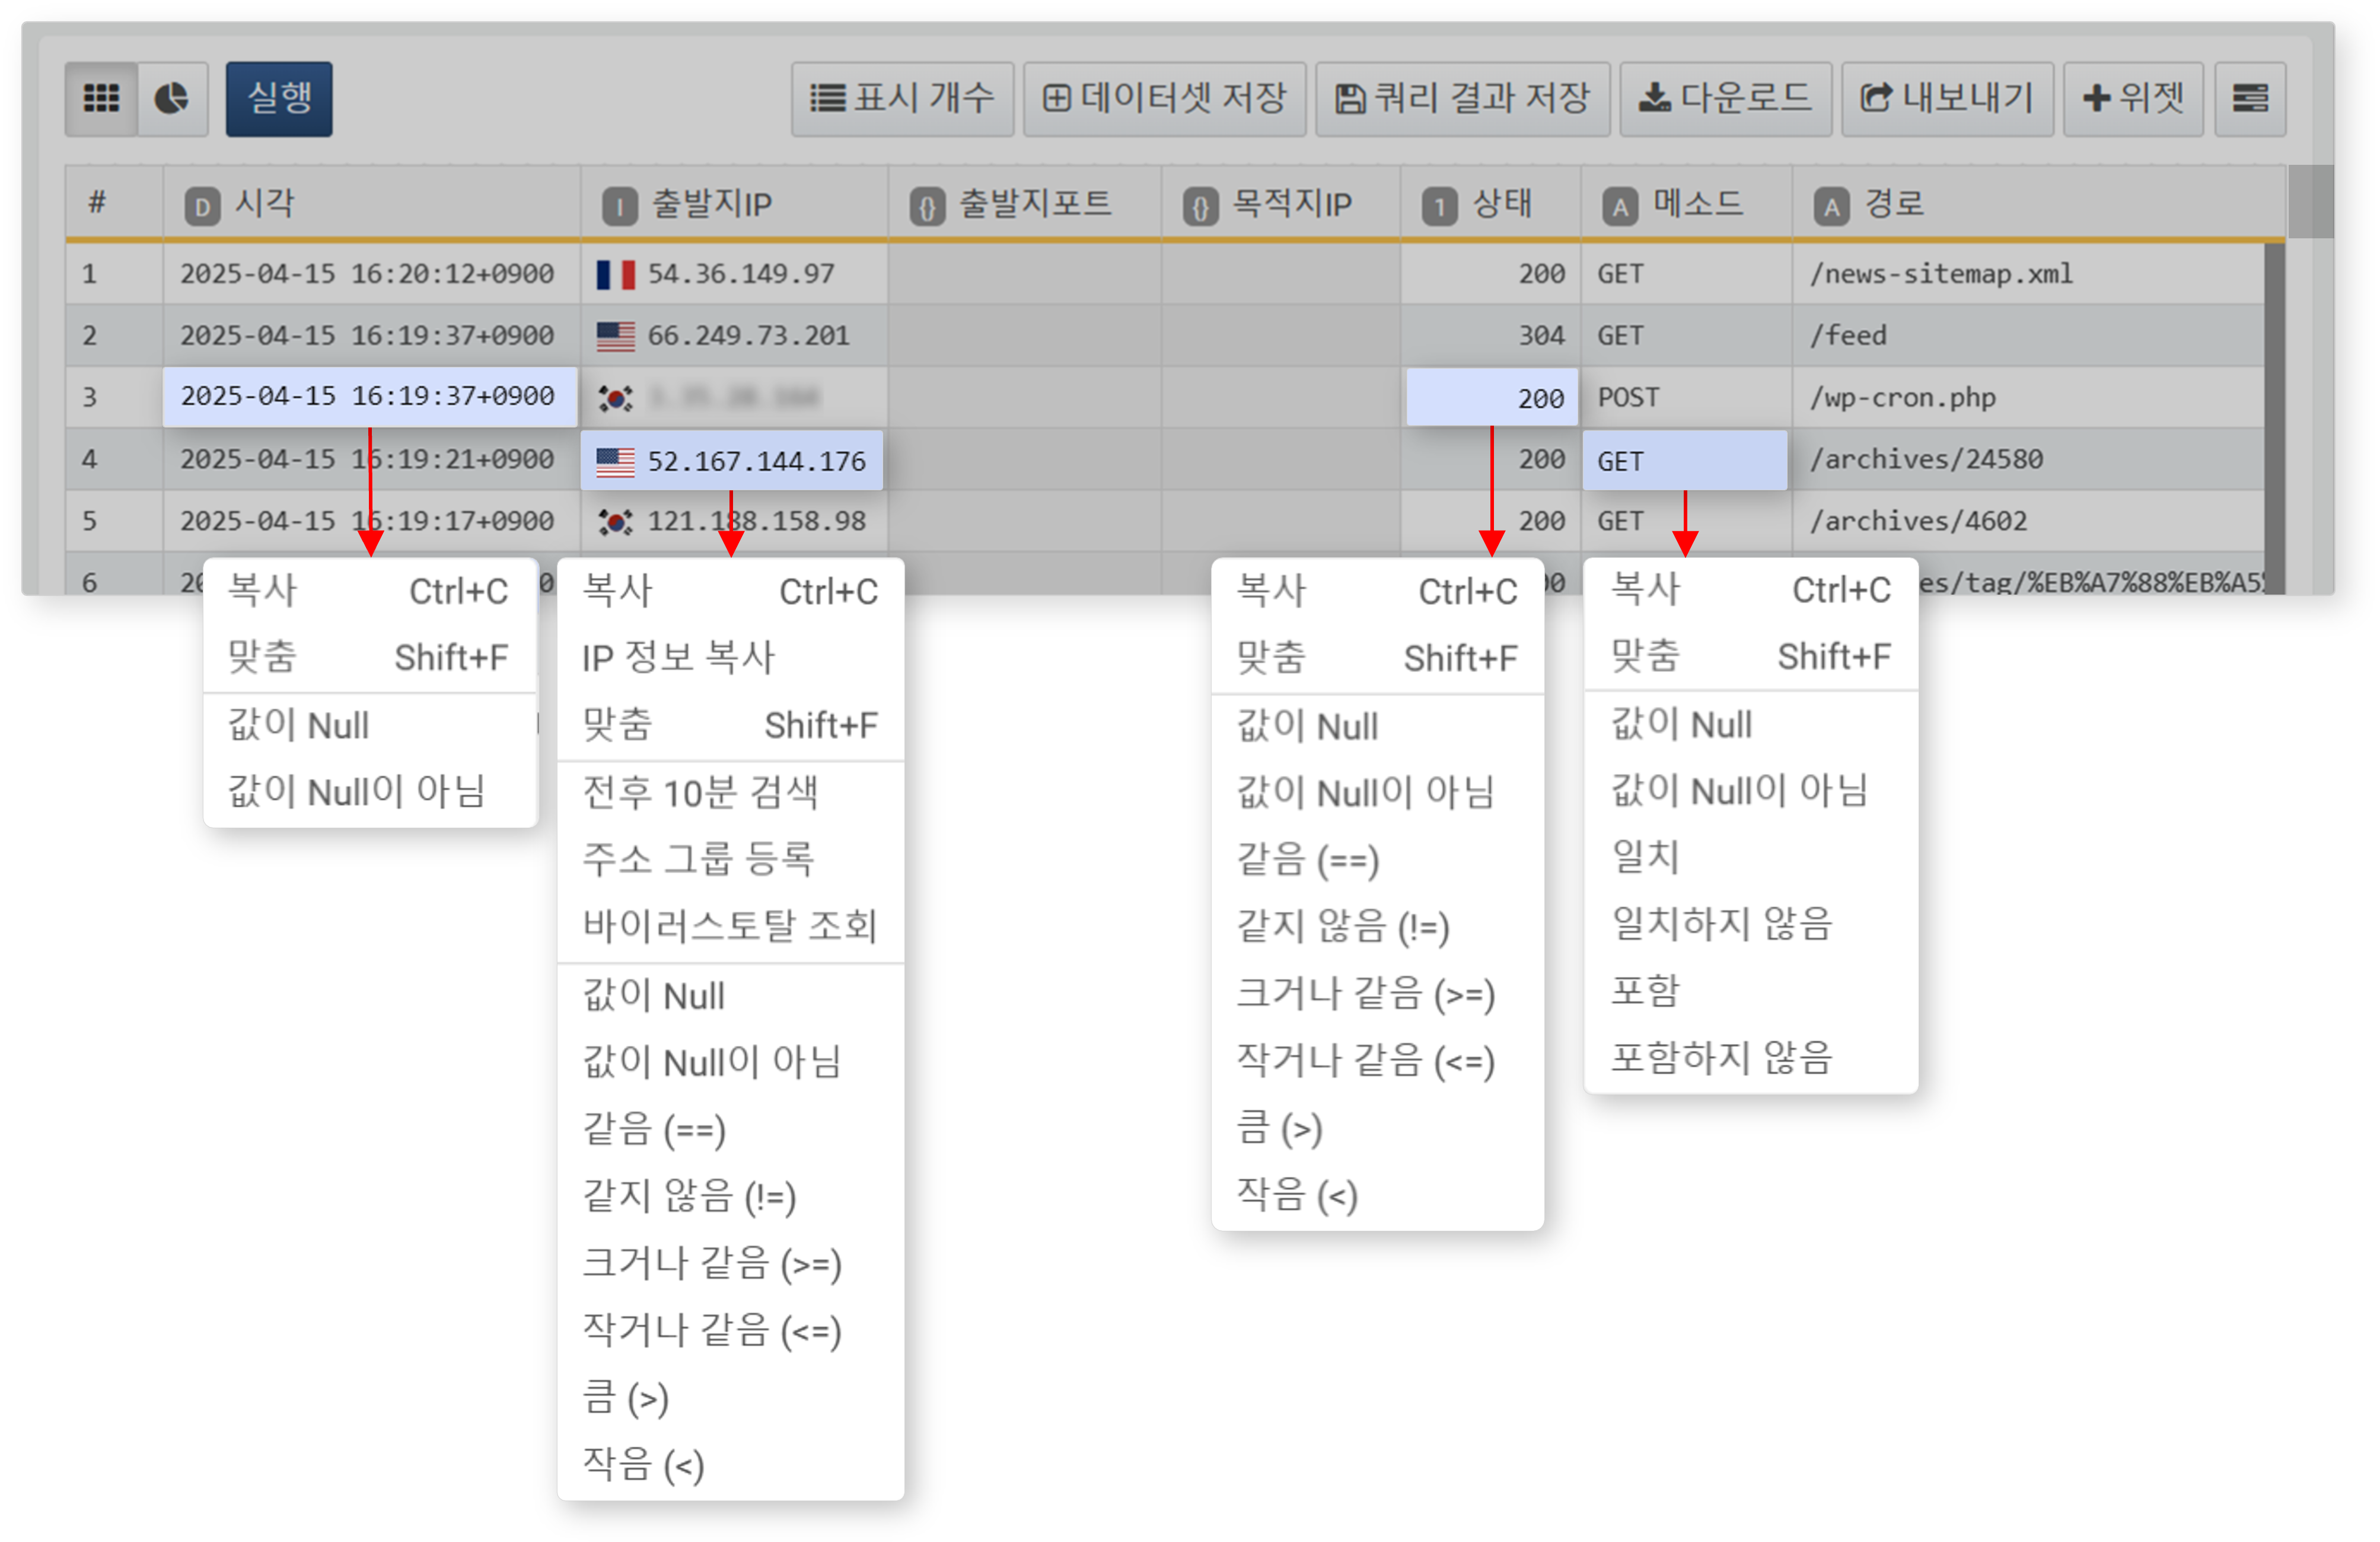Choose 주소 그룹 등록
The width and height of the screenshot is (2380, 1542).
click(730, 860)
